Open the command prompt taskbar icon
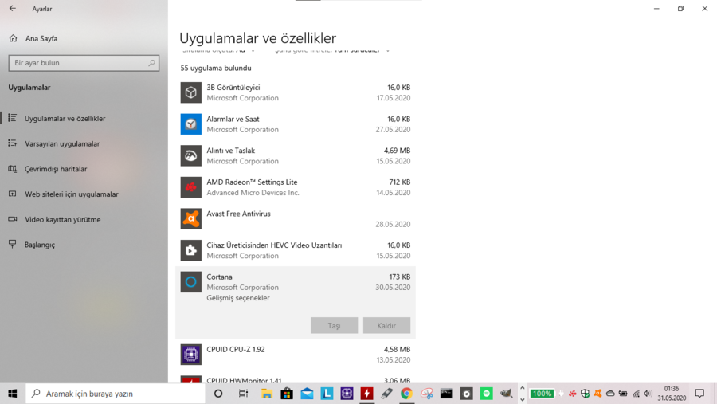The height and width of the screenshot is (404, 717). [x=446, y=394]
